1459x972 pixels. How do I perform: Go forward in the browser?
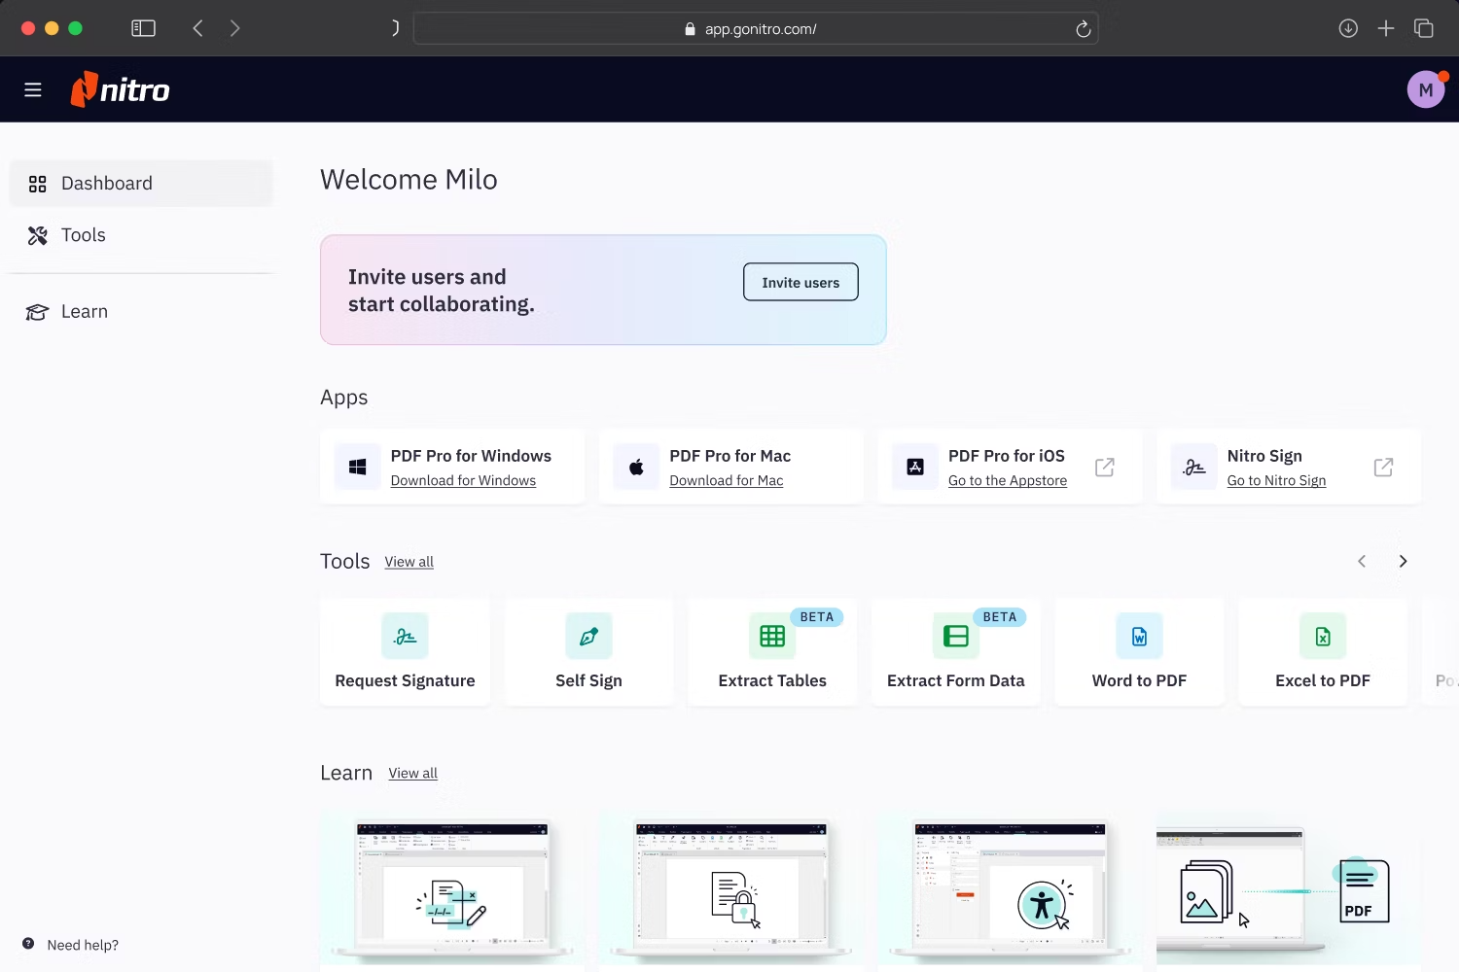point(234,28)
